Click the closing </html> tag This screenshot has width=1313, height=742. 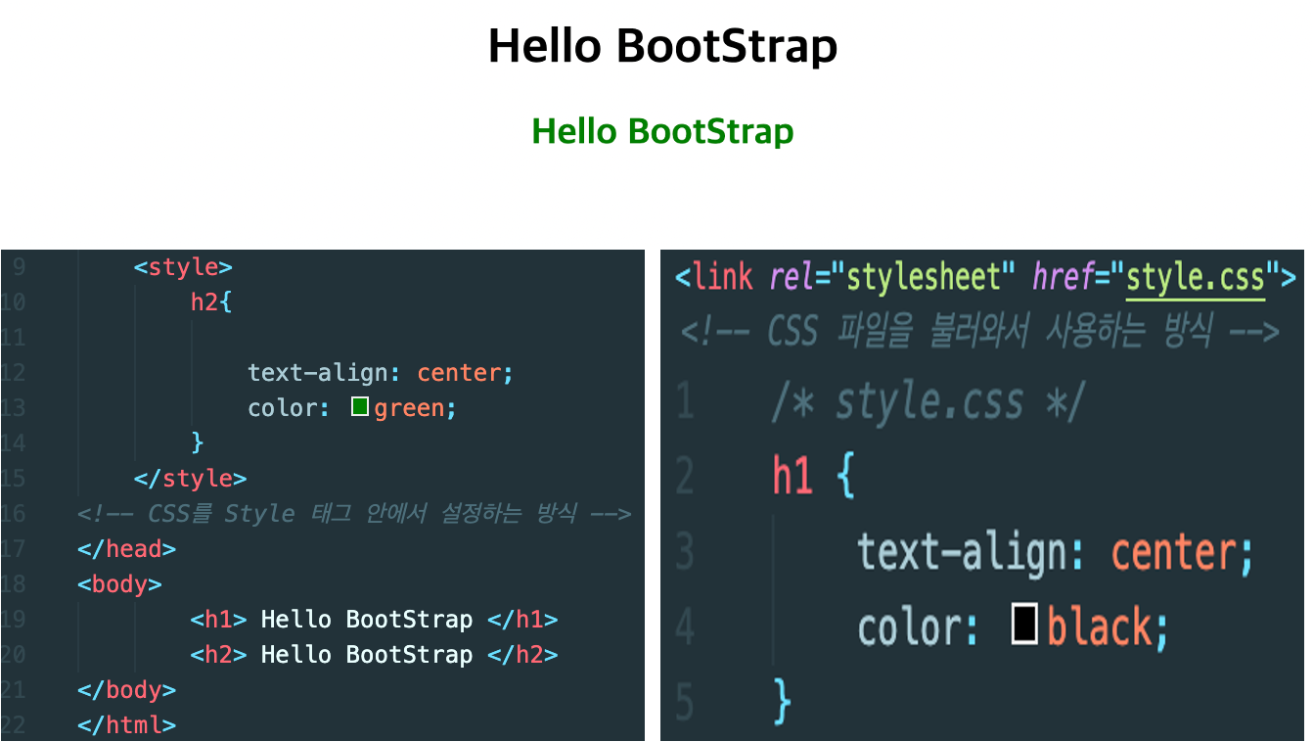tap(127, 725)
